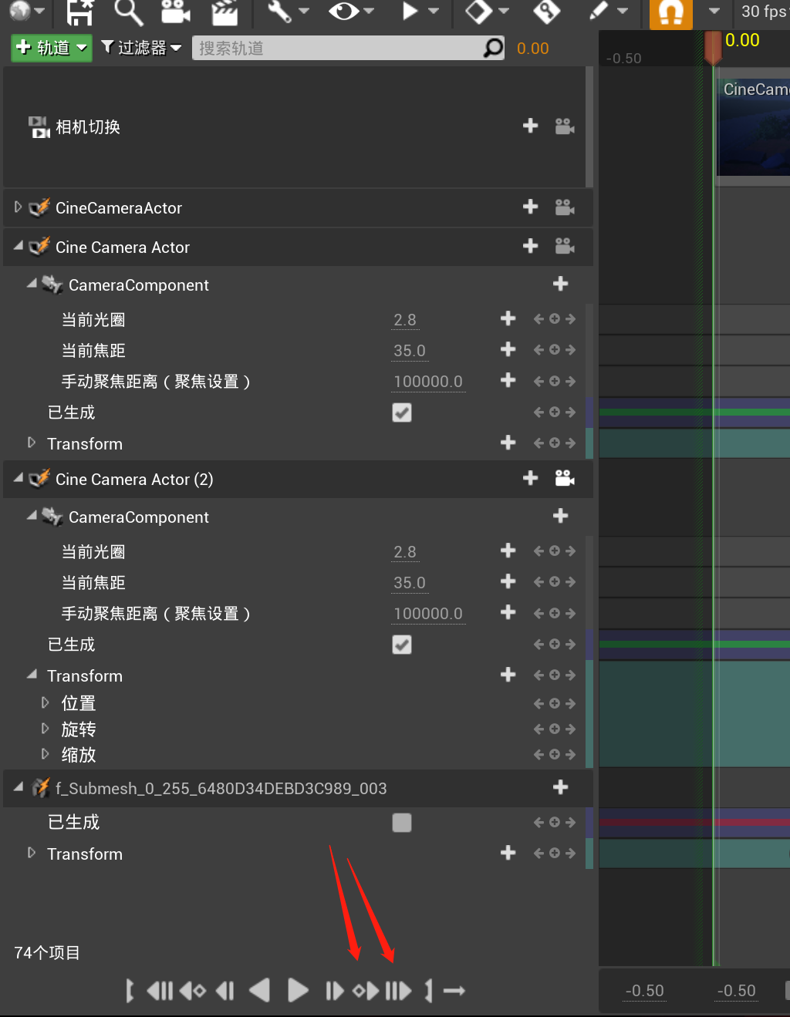Click the search magnifier in the toolbar
Viewport: 790px width, 1017px height.
(128, 12)
